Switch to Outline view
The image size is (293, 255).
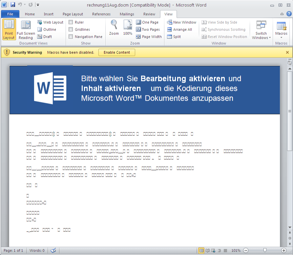(x=47, y=29)
